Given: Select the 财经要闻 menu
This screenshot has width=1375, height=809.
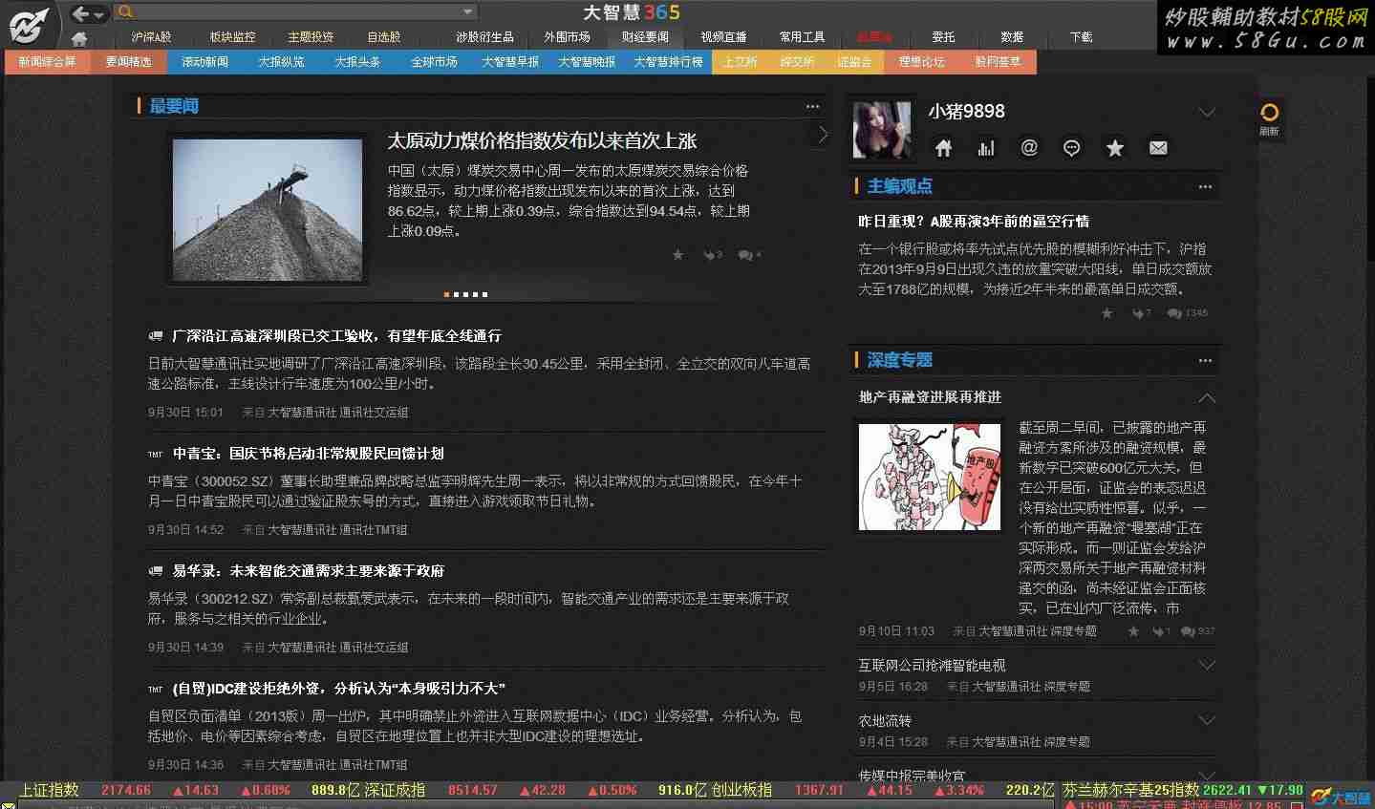Looking at the screenshot, I should click(645, 37).
